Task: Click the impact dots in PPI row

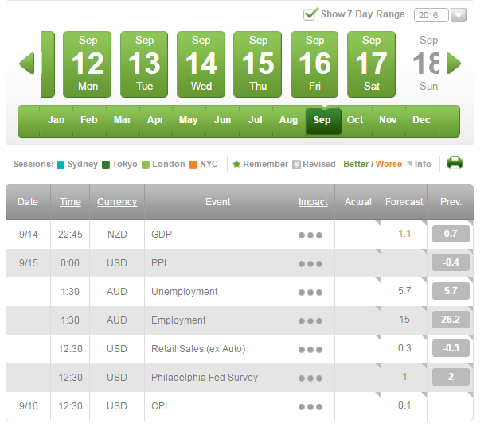Action: click(x=310, y=264)
